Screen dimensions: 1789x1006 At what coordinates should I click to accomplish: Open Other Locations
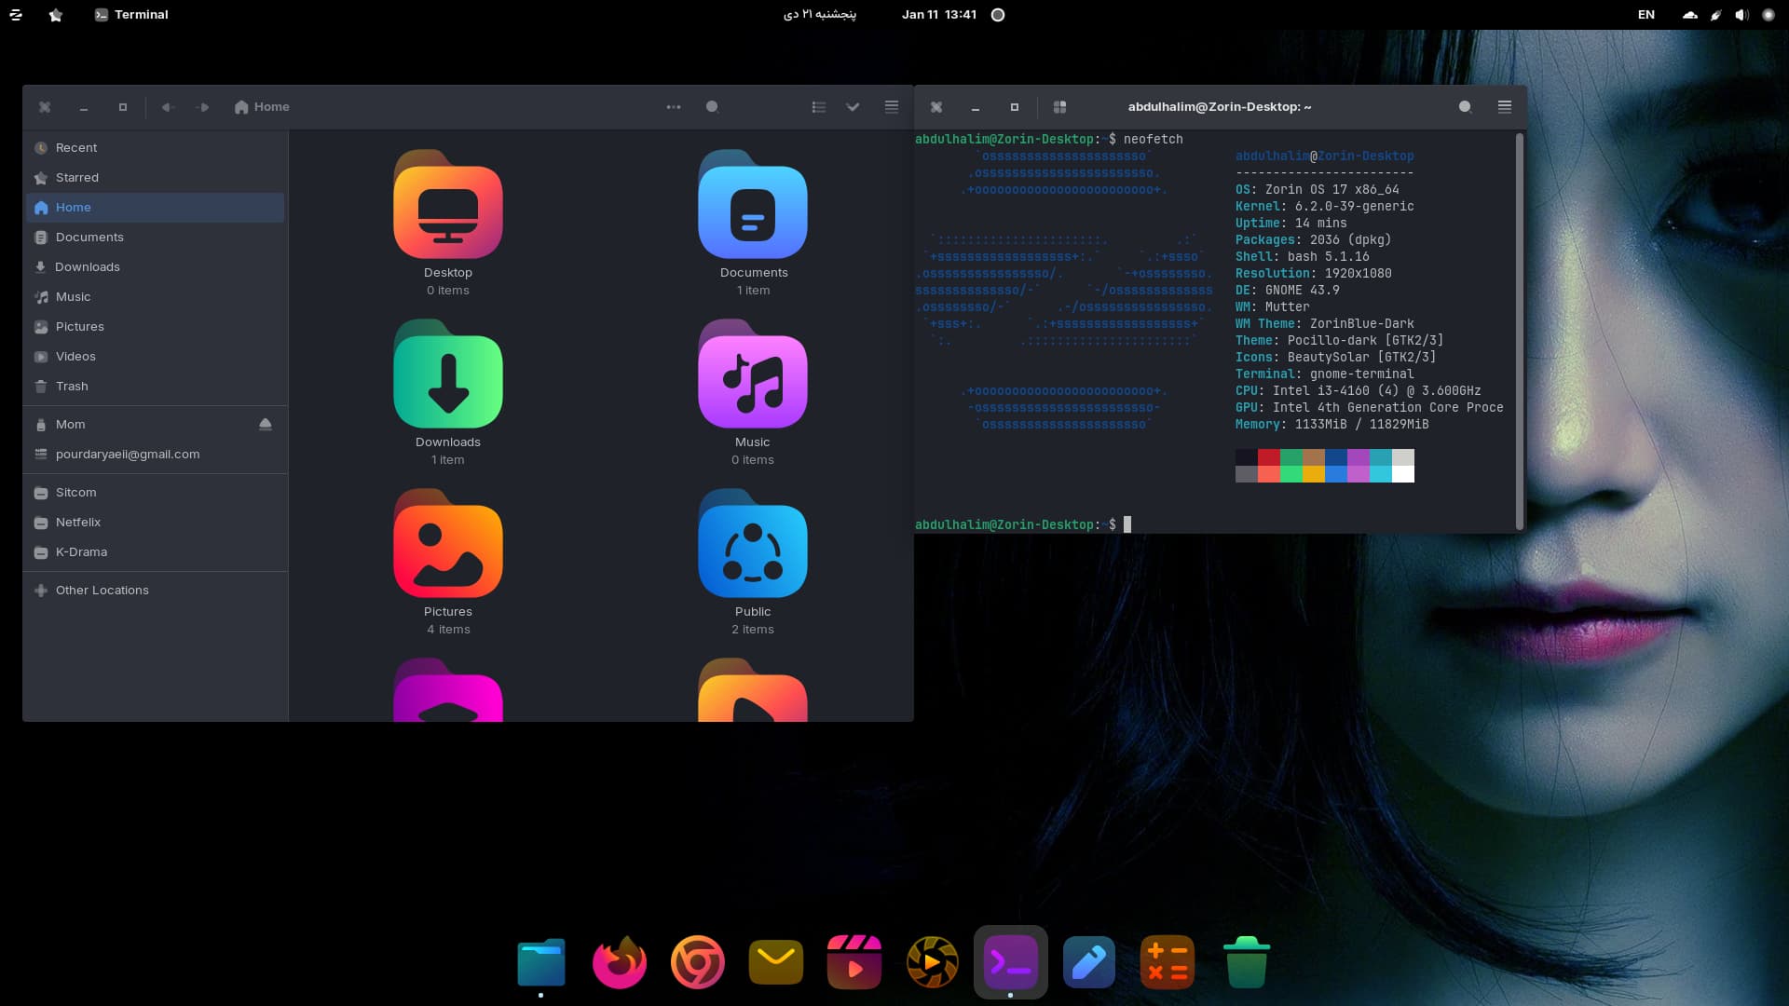click(102, 591)
